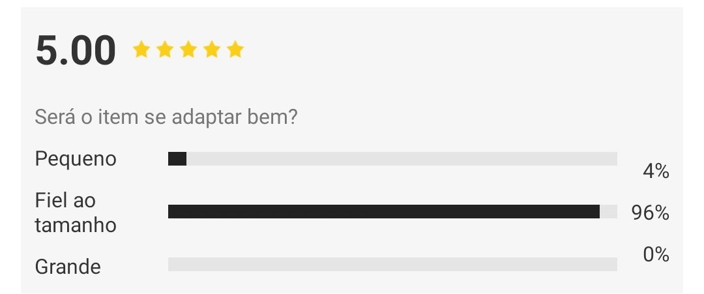The width and height of the screenshot is (704, 294).
Task: Select the Fiel ao tamanho label
Action: (76, 213)
